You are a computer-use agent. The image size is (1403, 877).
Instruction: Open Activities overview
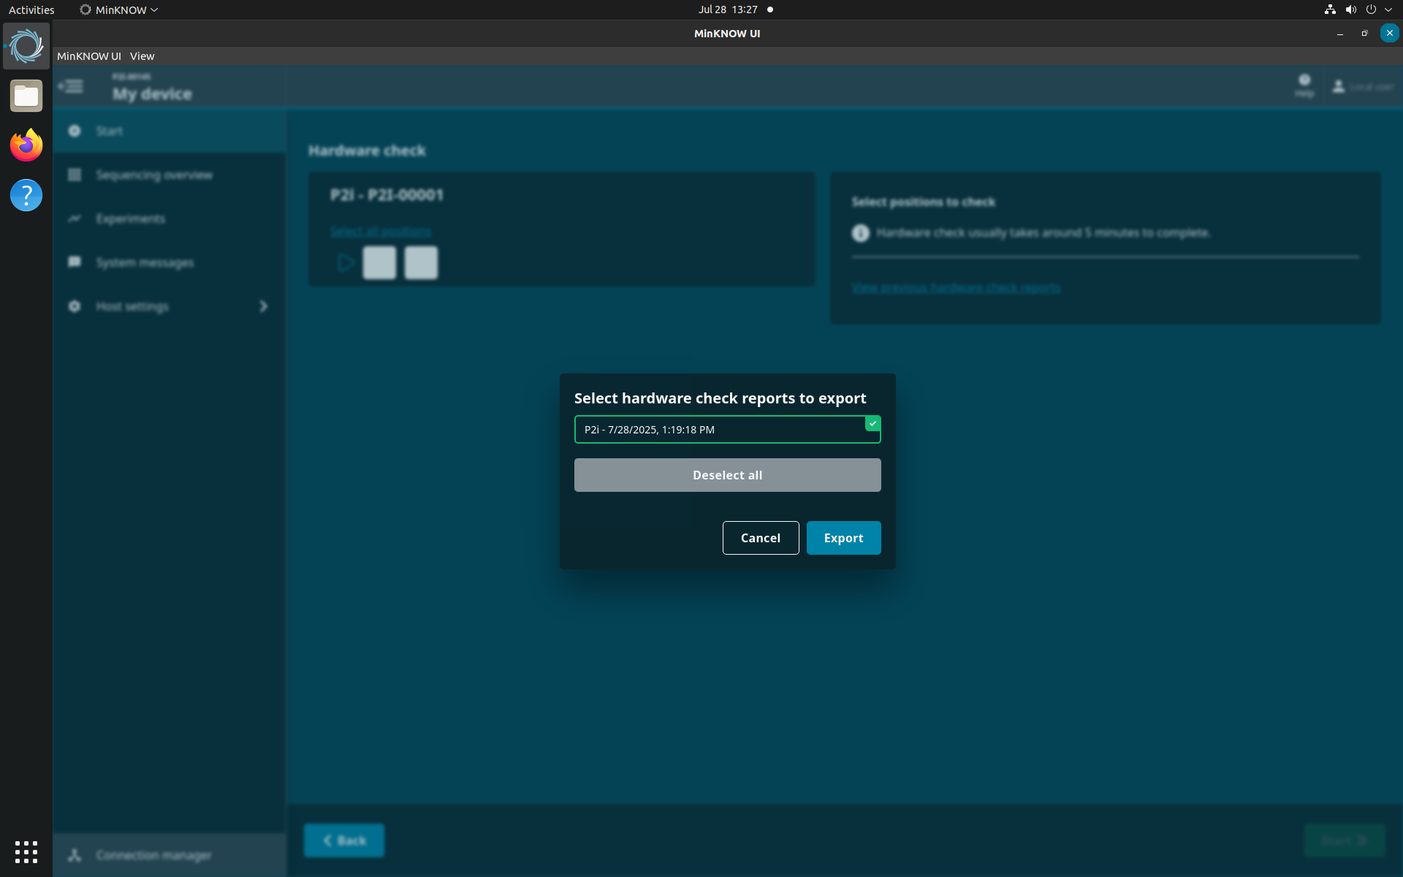31,10
